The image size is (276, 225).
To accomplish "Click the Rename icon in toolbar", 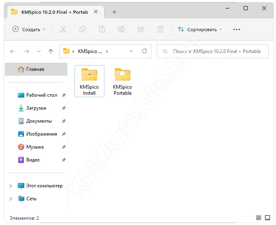I will pyautogui.click(x=121, y=29).
